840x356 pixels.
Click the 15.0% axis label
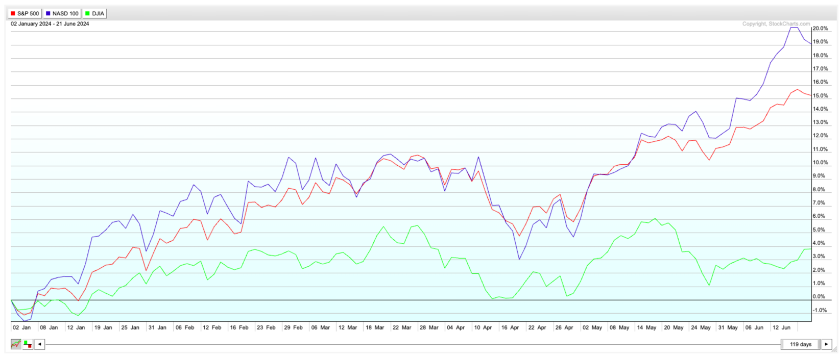coord(821,96)
